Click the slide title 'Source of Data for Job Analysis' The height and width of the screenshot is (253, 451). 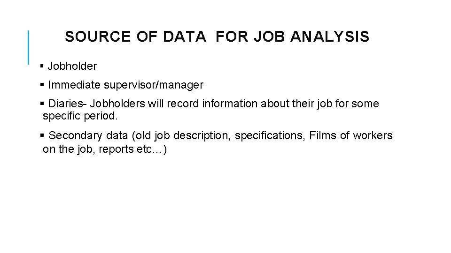tap(217, 37)
